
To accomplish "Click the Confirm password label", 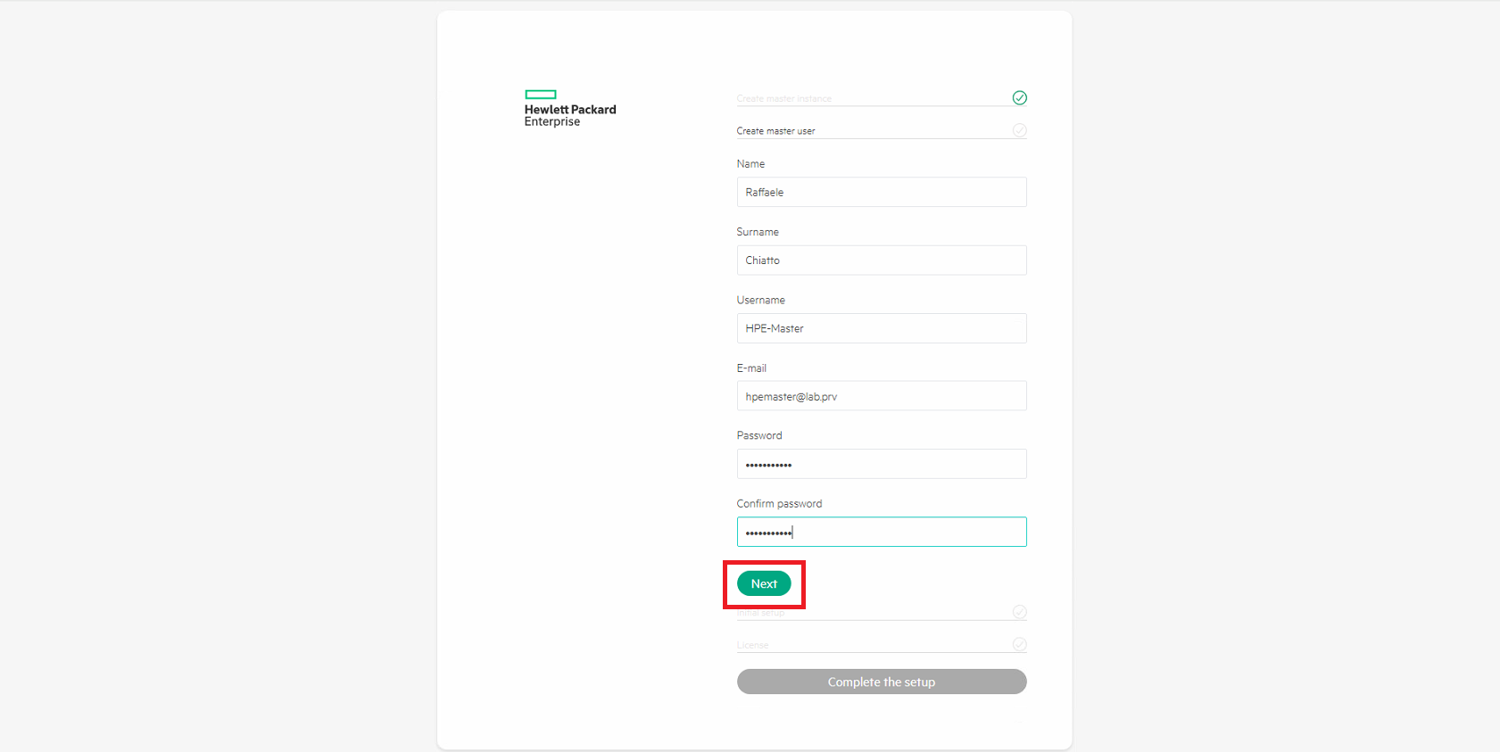I will click(779, 504).
